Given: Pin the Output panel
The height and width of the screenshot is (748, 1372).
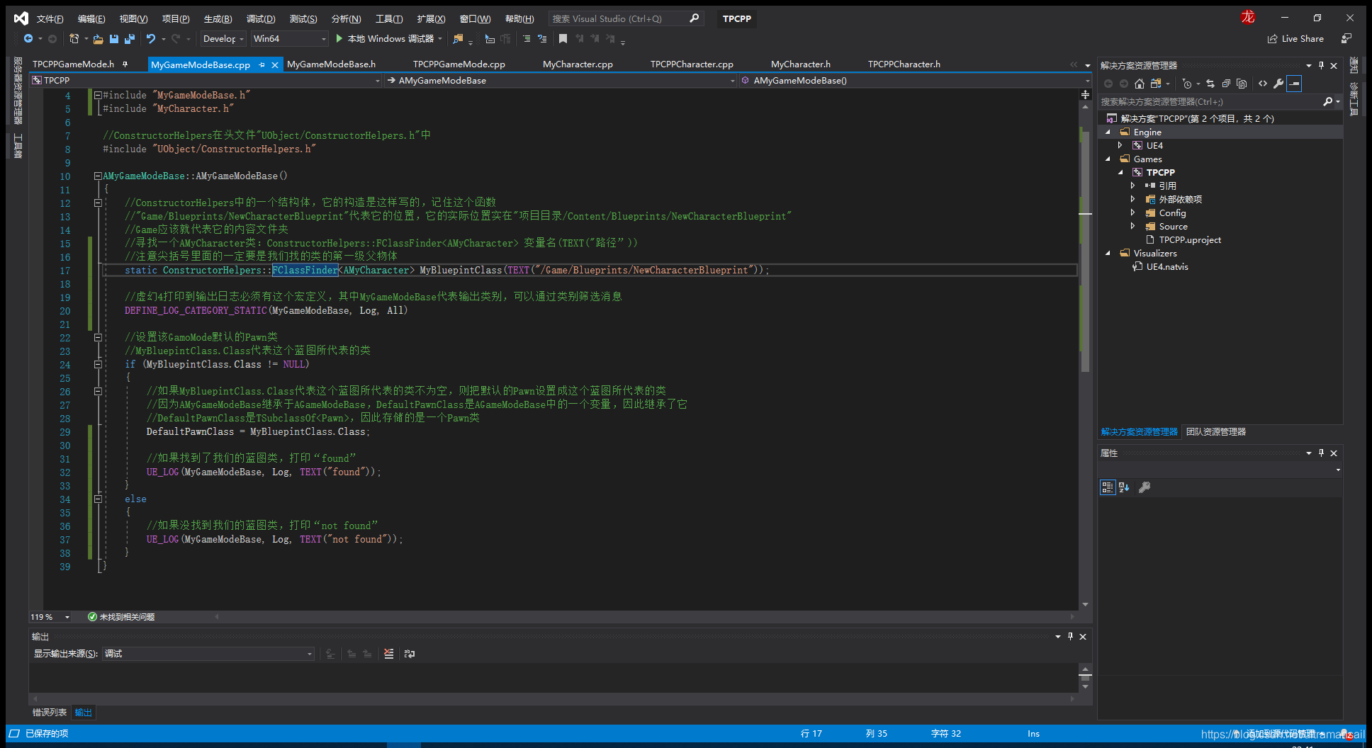Looking at the screenshot, I should [1070, 636].
